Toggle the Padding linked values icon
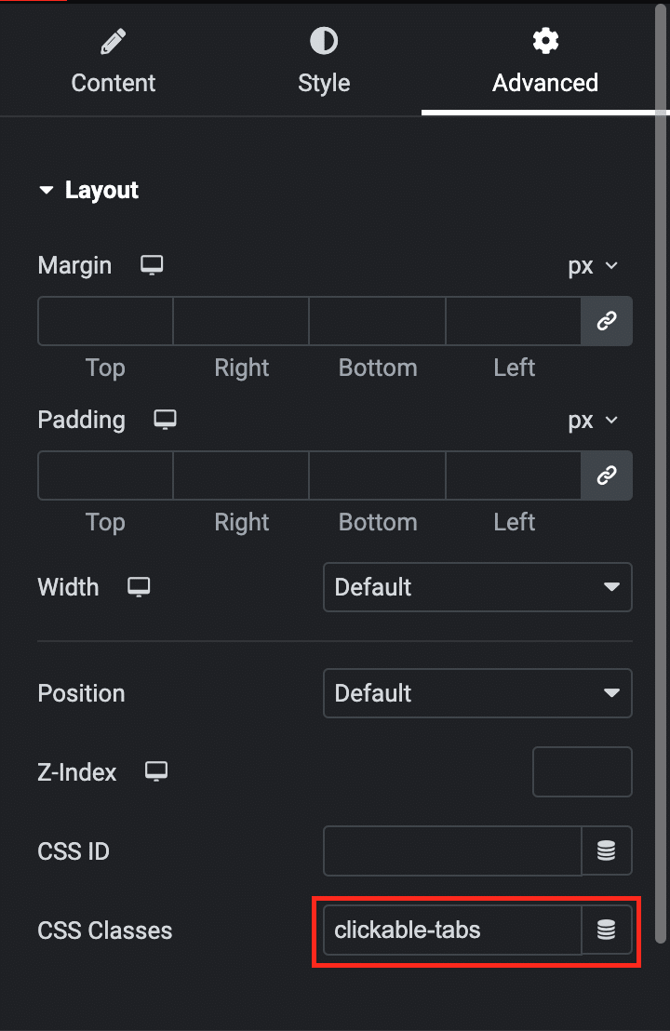The height and width of the screenshot is (1031, 670). click(607, 475)
